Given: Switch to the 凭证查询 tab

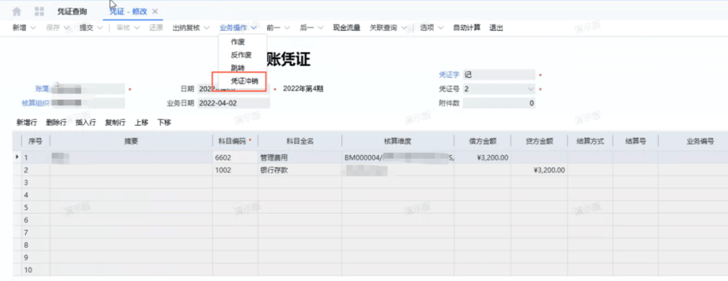Looking at the screenshot, I should 71,11.
